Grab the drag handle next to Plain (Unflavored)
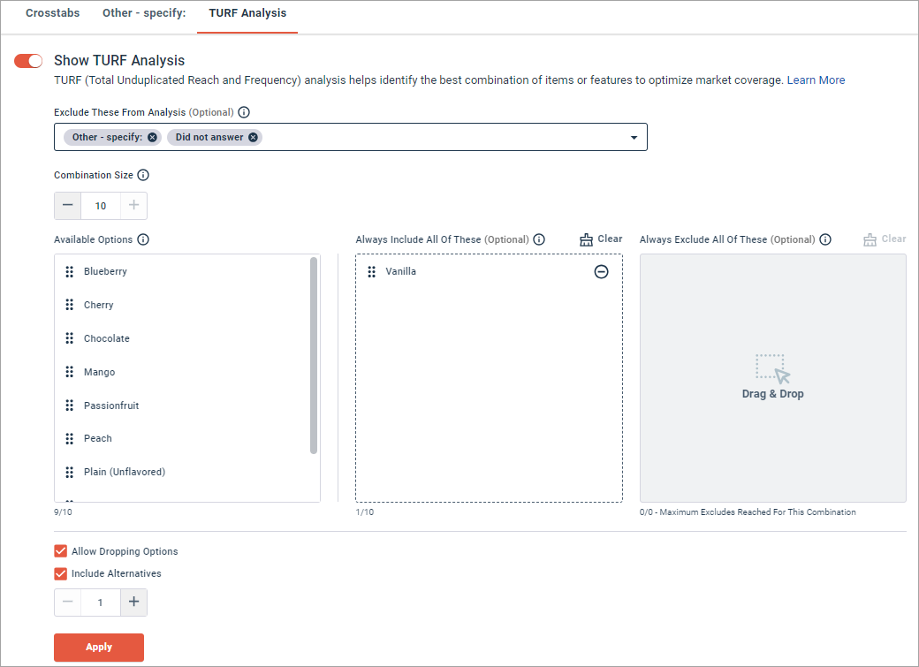 [x=70, y=472]
